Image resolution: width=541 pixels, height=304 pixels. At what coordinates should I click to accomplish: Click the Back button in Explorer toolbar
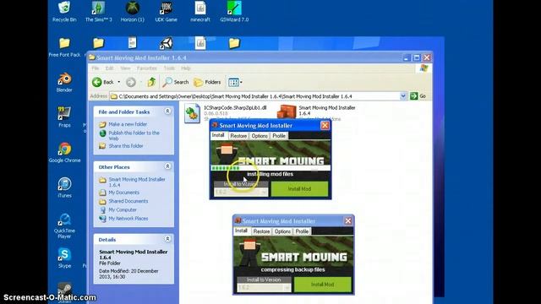(103, 82)
